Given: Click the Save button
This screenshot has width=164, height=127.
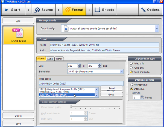Looking at the screenshot, I should [x=18, y=123].
